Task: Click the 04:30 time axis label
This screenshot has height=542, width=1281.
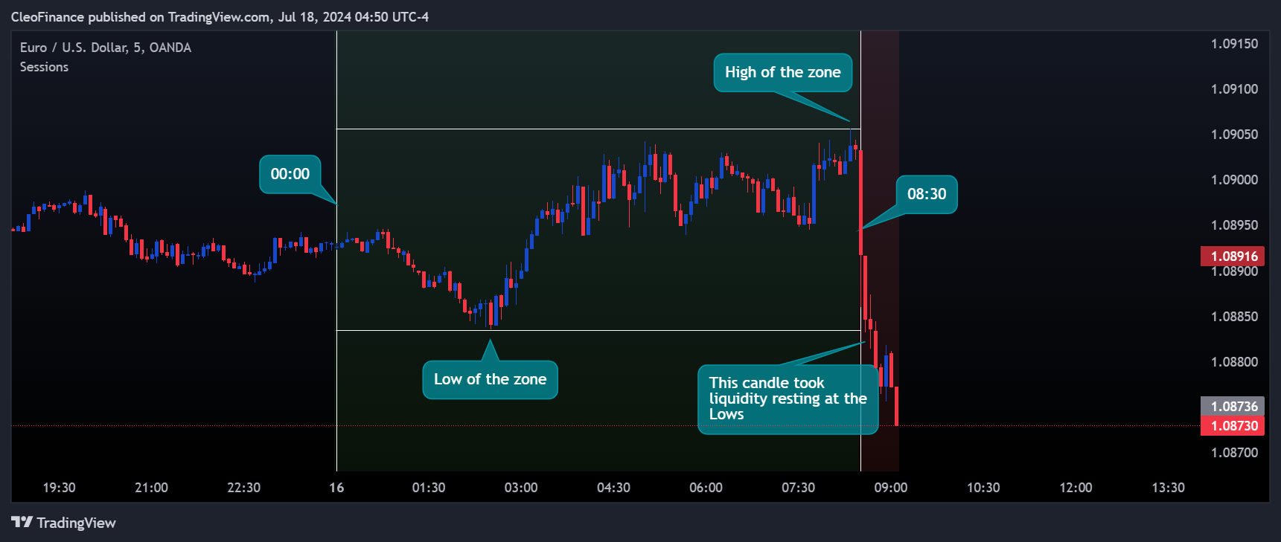Action: tap(613, 488)
